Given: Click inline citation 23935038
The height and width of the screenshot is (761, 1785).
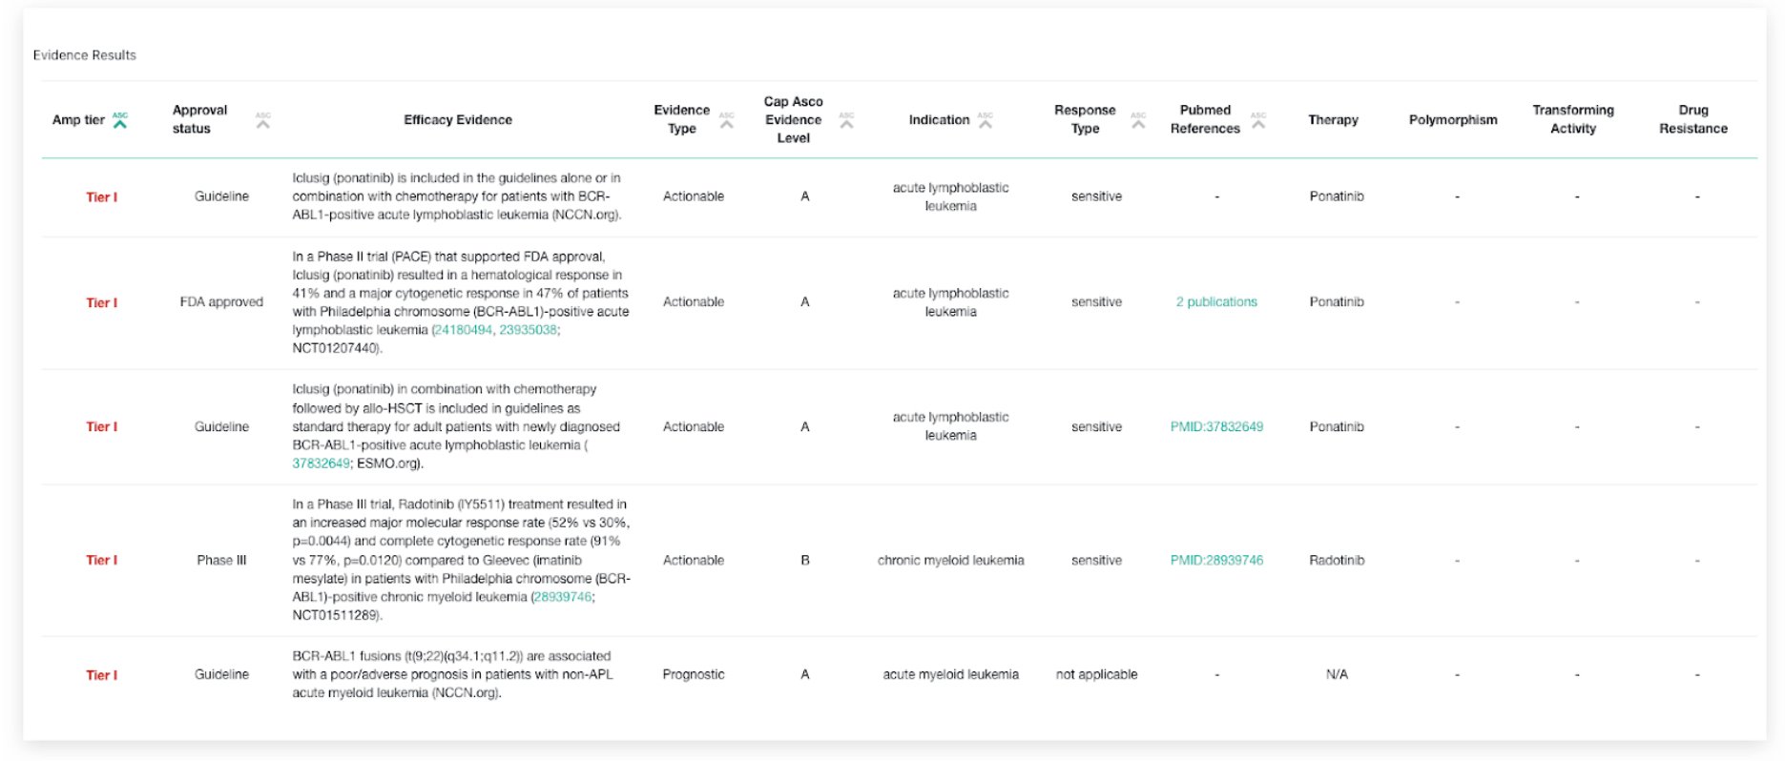Looking at the screenshot, I should [528, 330].
